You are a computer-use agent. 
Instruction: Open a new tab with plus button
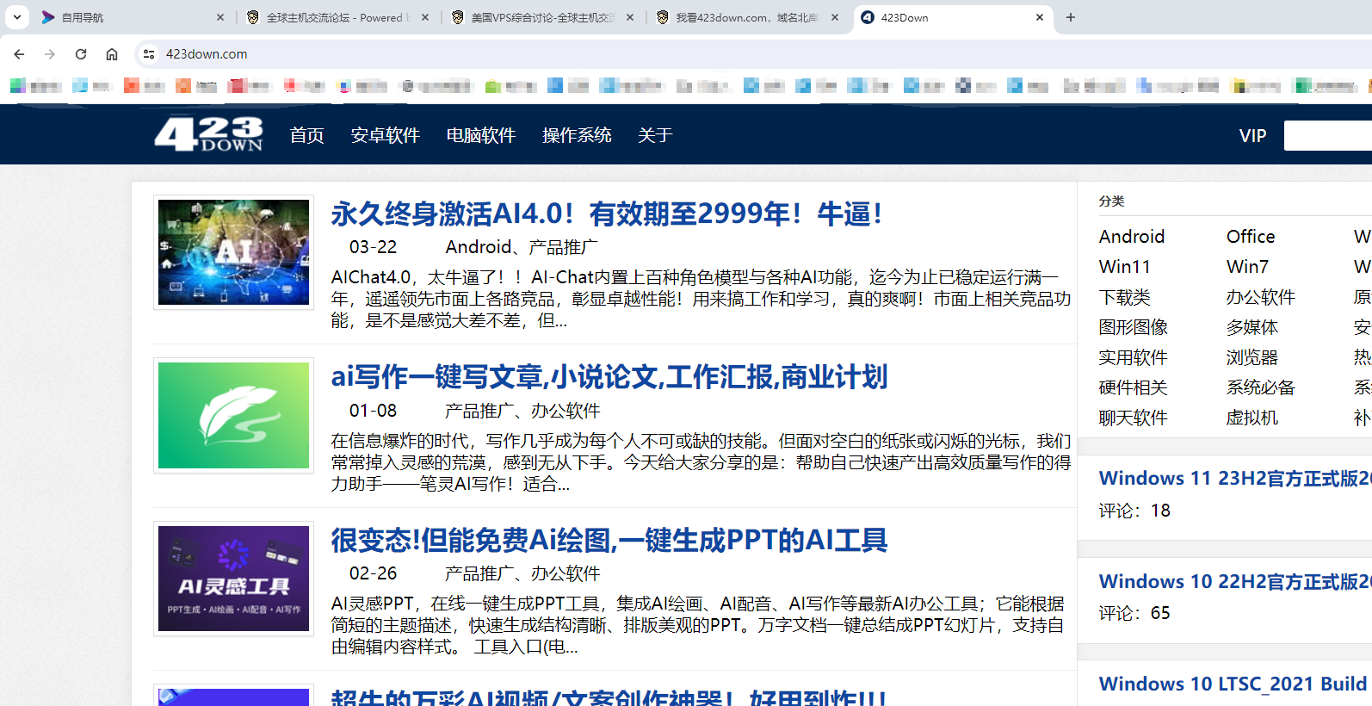[1071, 17]
